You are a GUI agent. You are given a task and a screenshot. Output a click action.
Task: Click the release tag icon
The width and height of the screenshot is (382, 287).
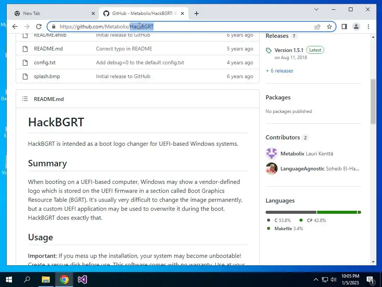[269, 50]
